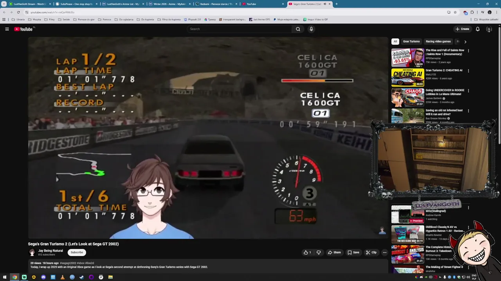Start voice search with the microphone
Viewport: 501px width, 281px height.
click(311, 29)
